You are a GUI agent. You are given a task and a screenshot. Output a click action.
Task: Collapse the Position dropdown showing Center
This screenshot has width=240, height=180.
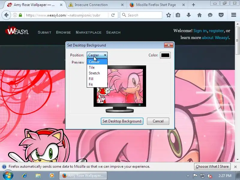pyautogui.click(x=97, y=55)
